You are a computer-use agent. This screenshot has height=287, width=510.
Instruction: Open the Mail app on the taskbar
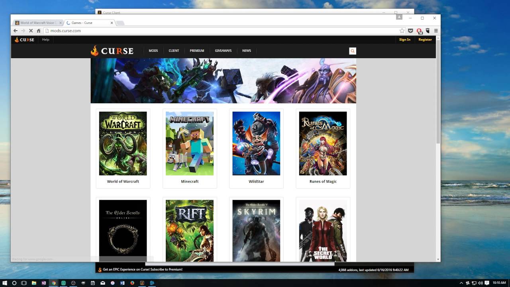coord(103,283)
